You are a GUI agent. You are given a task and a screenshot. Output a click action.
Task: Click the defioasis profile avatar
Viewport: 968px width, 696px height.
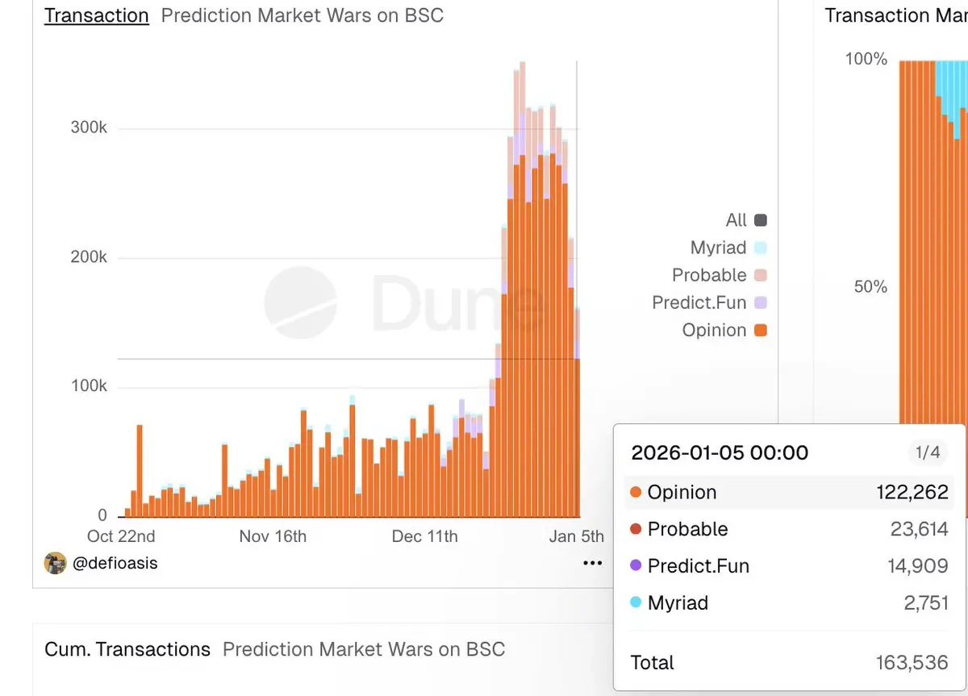pos(55,563)
